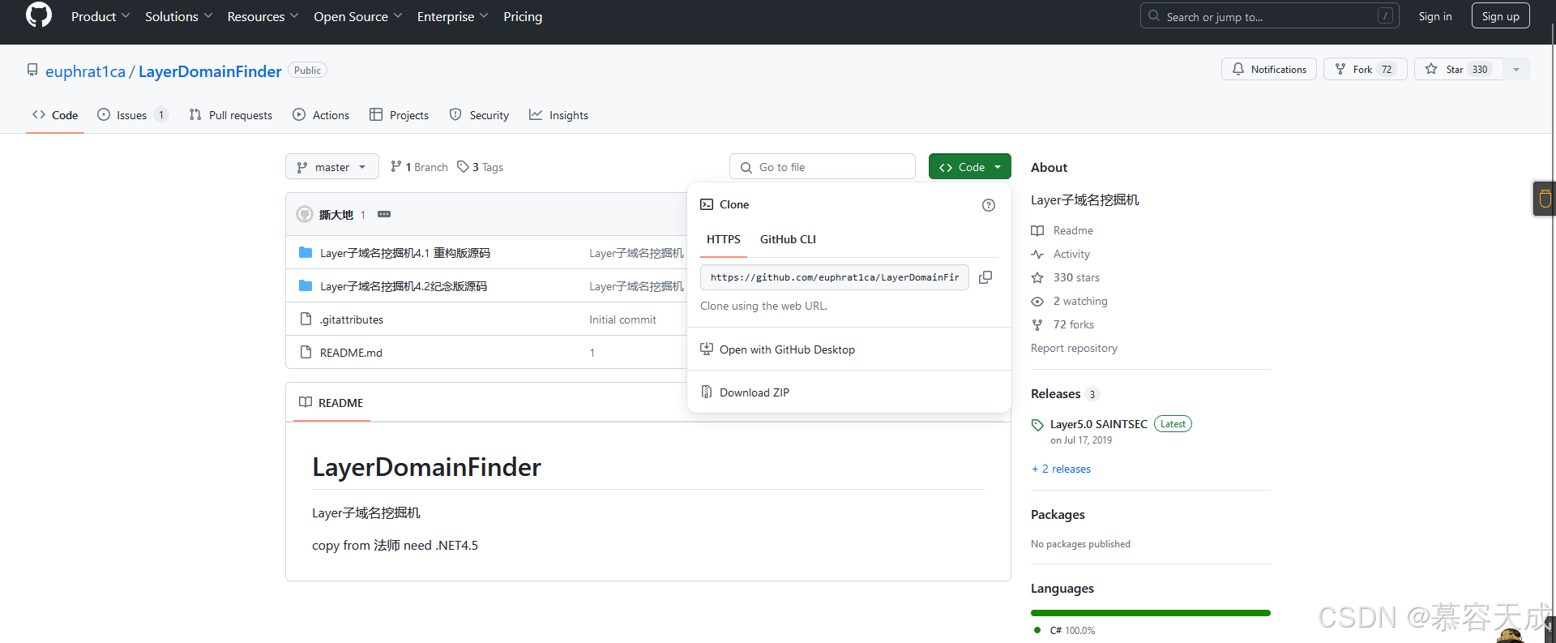Open the .gitattributes file
Image resolution: width=1556 pixels, height=643 pixels.
(352, 319)
